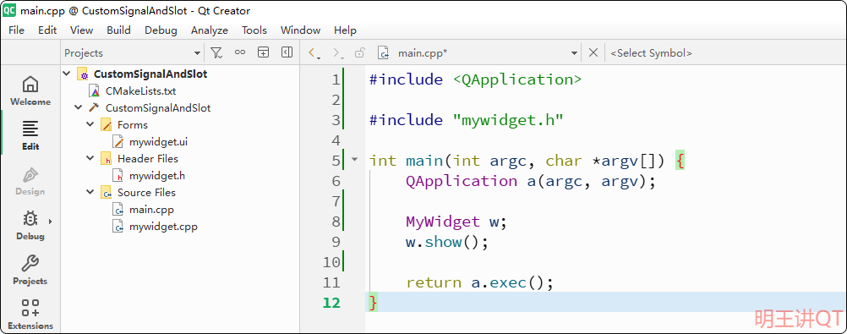Click the closing brace on line 12
This screenshot has height=334, width=847.
(373, 303)
